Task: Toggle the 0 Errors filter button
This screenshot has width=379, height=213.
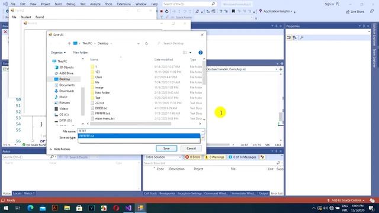Action: [x=192, y=157]
